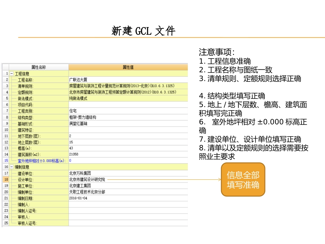
Task: Select the 室外地坪 value 0
Action: (x=128, y=160)
